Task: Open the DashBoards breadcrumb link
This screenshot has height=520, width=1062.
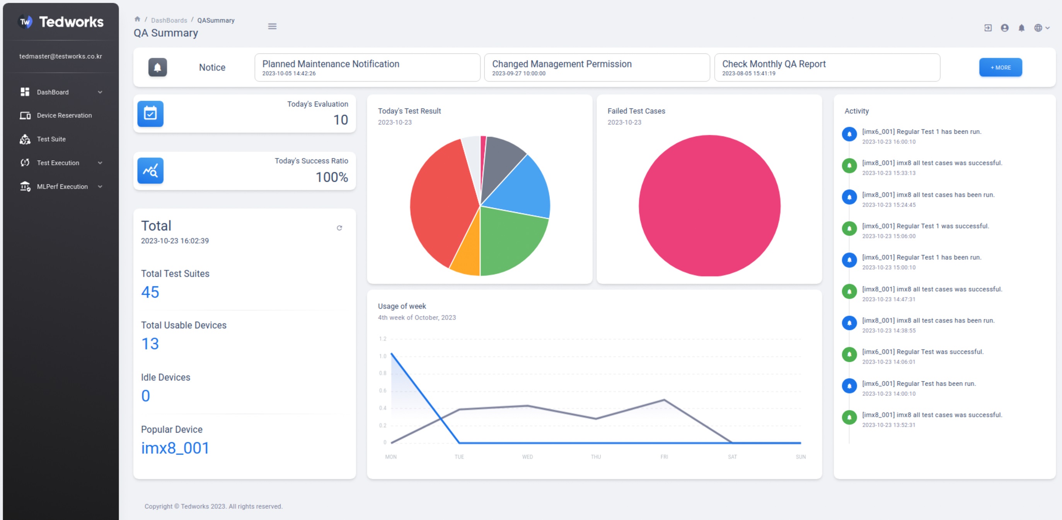Action: (x=169, y=20)
